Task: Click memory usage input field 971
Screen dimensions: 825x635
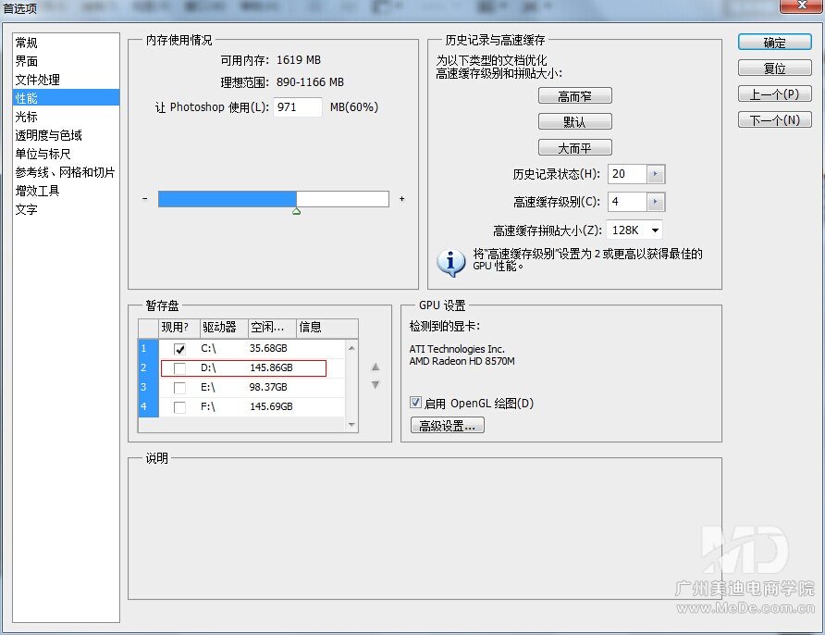Action: pos(297,106)
